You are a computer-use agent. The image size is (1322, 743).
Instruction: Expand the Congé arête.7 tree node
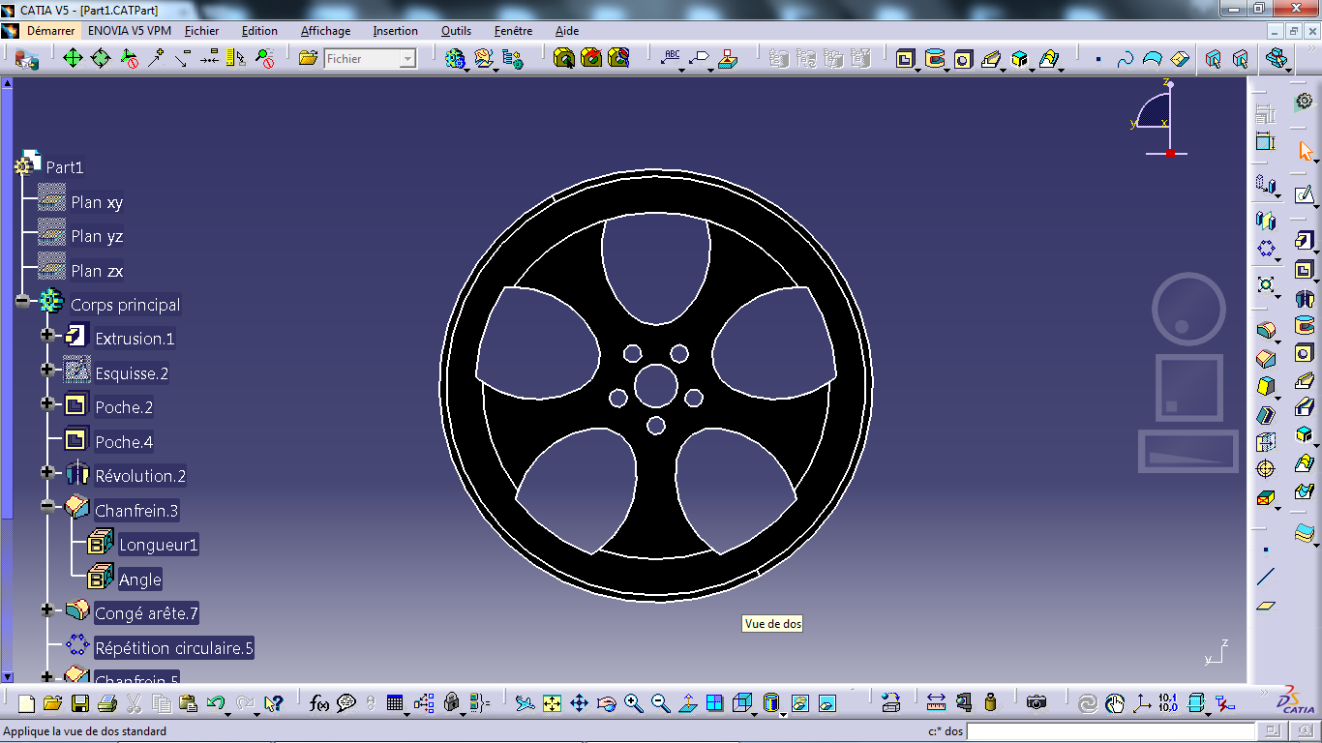point(47,609)
